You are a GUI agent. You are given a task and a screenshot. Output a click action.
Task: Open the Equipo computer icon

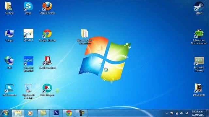coord(9,33)
